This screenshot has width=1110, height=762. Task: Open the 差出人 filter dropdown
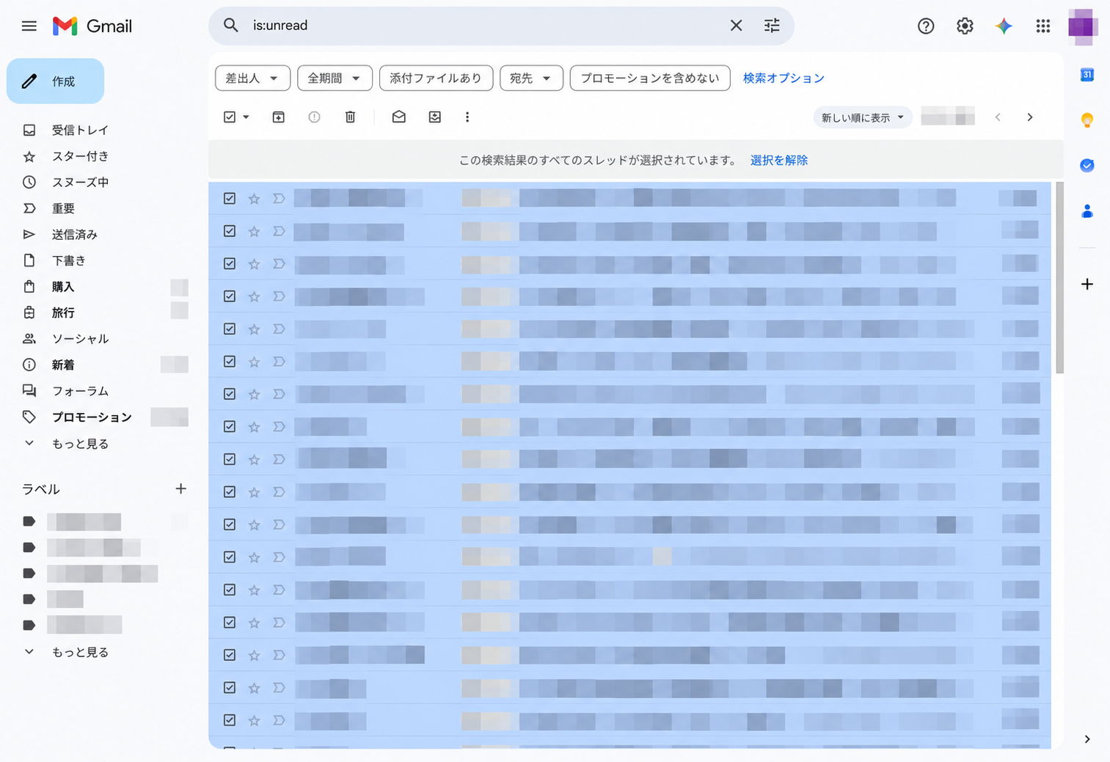252,78
